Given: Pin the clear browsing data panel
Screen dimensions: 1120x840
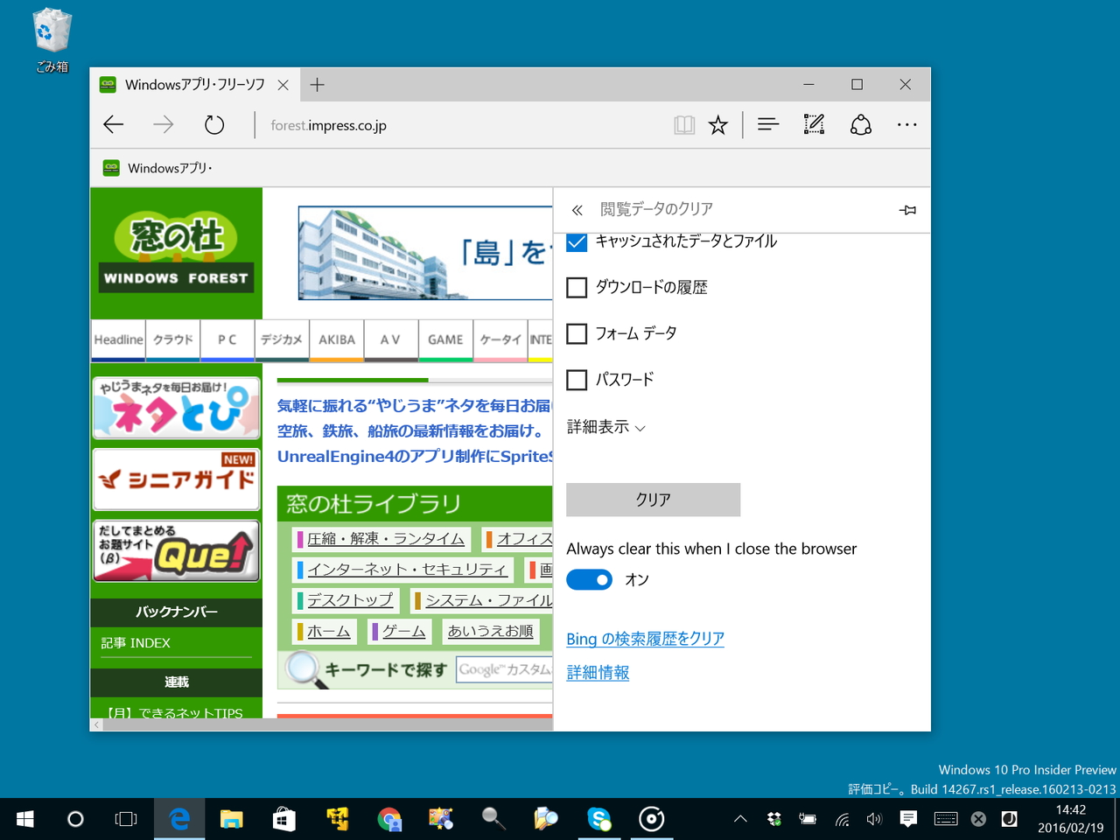Looking at the screenshot, I should point(907,210).
